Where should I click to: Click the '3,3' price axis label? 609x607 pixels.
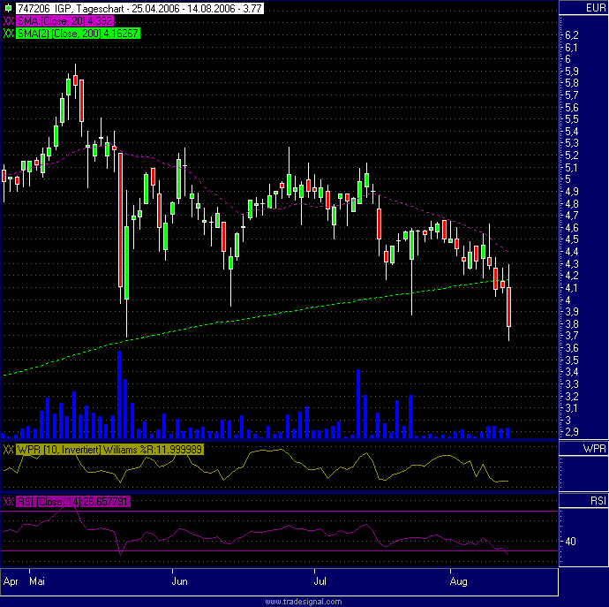[x=572, y=383]
